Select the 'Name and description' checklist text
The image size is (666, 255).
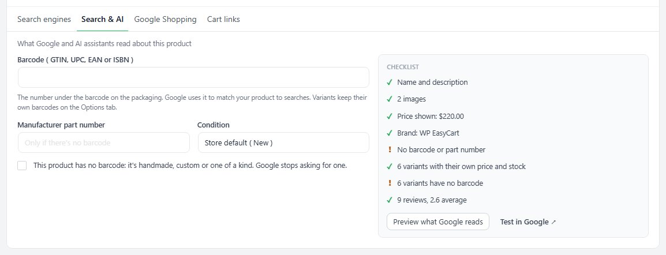[432, 82]
